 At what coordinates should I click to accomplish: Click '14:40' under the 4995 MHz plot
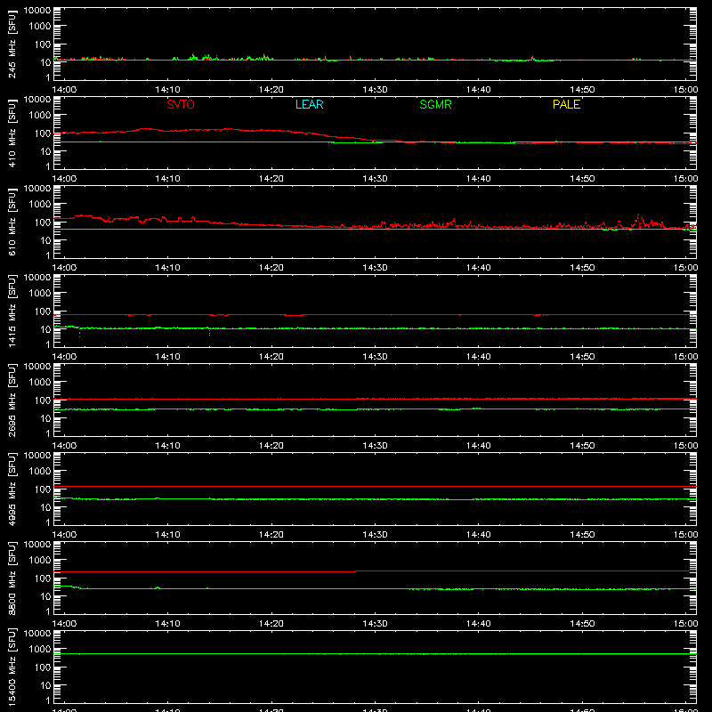(x=478, y=535)
